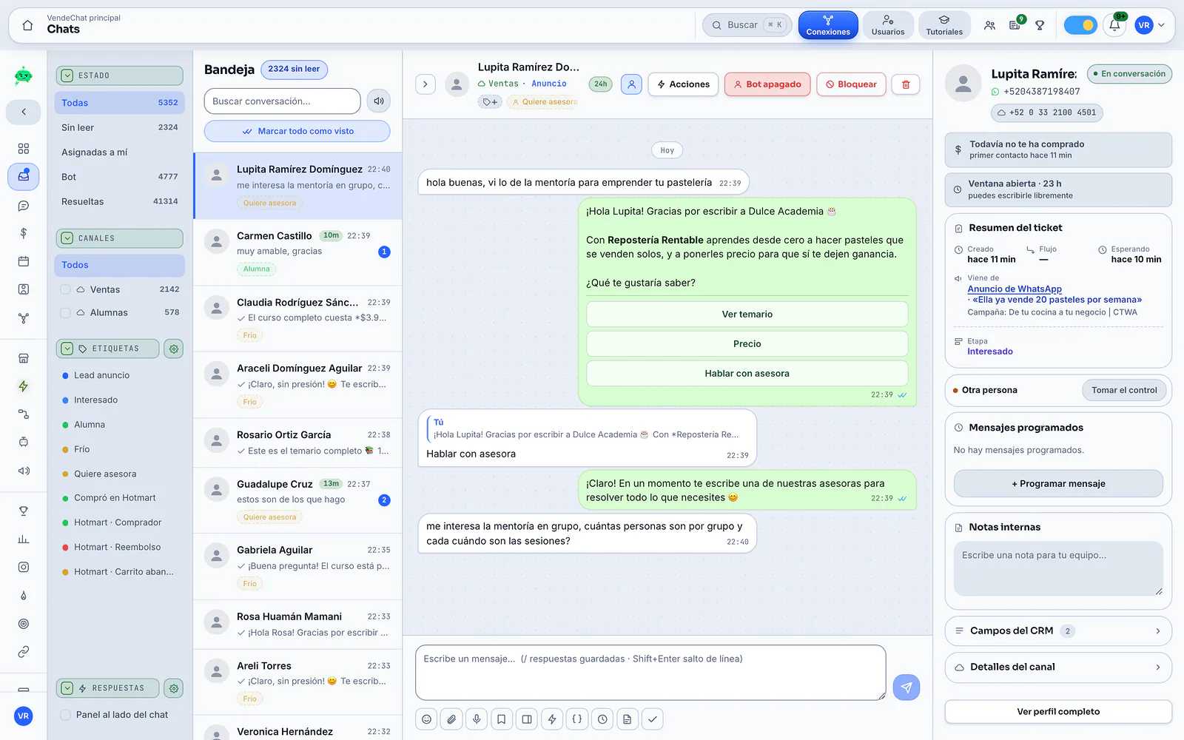Click the Buscar conversación search field
1184x740 pixels.
pos(282,101)
